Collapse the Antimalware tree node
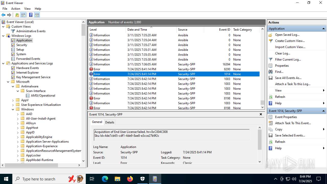This screenshot has width=327, height=184. point(13,86)
